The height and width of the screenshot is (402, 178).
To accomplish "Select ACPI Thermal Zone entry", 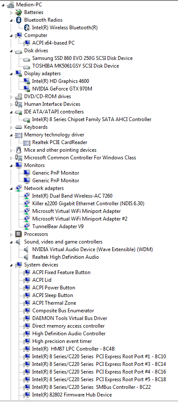I will (54, 303).
